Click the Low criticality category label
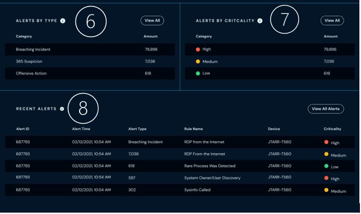This screenshot has height=214, width=361. 206,73
